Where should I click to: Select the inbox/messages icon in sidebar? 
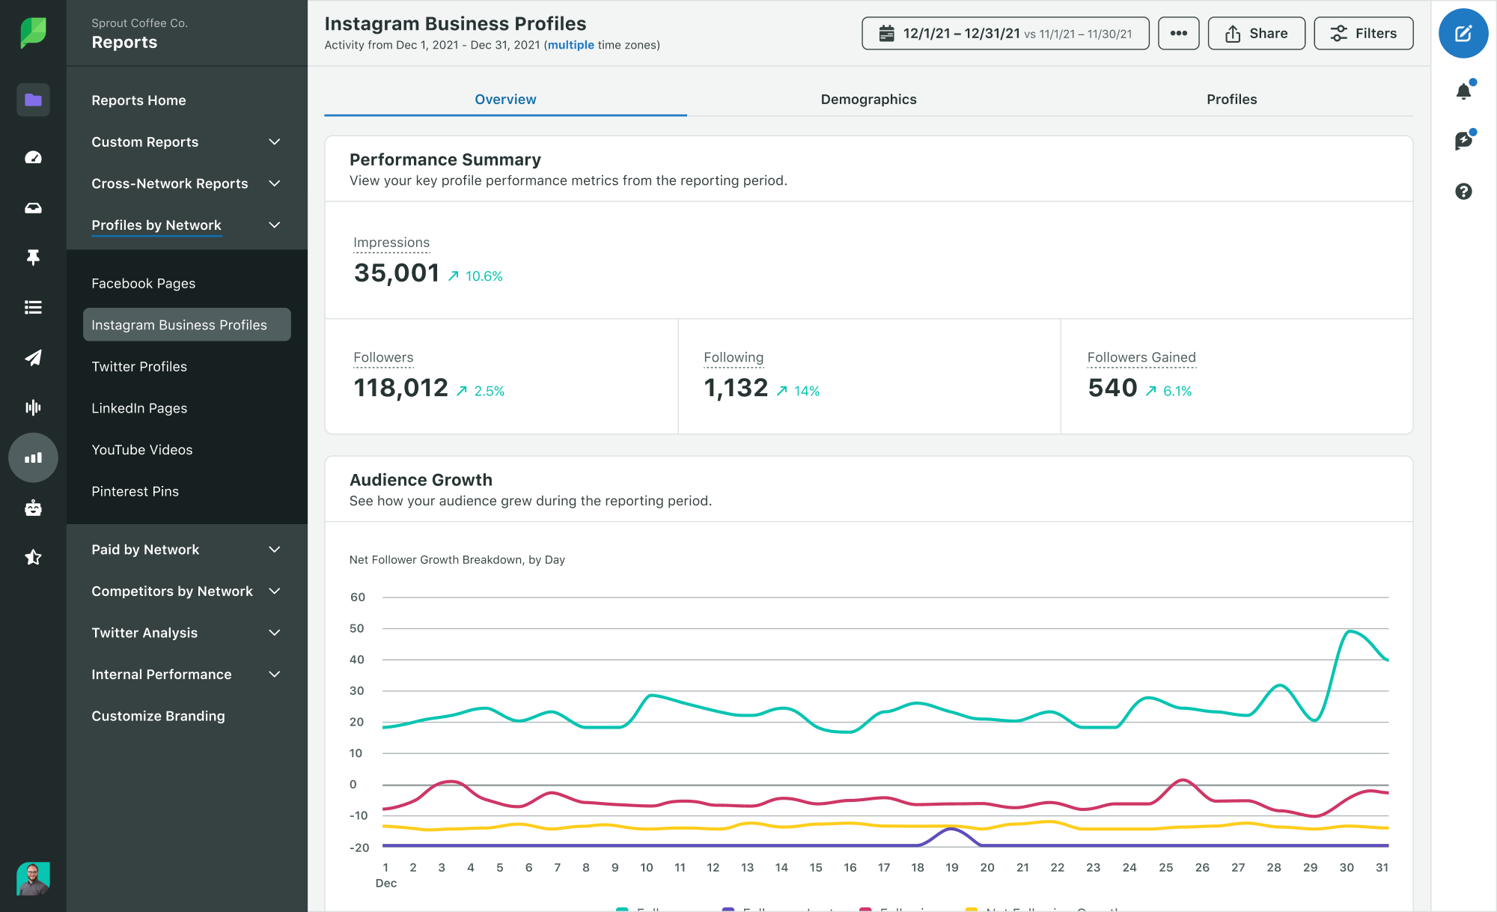pos(32,207)
